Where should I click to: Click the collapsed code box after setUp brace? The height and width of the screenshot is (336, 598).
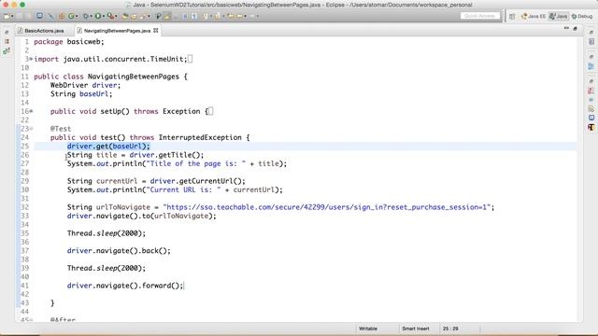pyautogui.click(x=210, y=111)
